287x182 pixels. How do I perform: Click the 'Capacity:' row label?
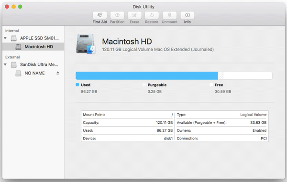click(x=91, y=123)
